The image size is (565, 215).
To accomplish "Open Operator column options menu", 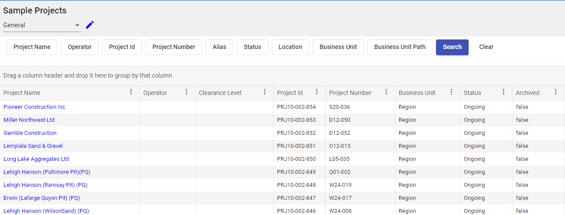I will [x=186, y=92].
